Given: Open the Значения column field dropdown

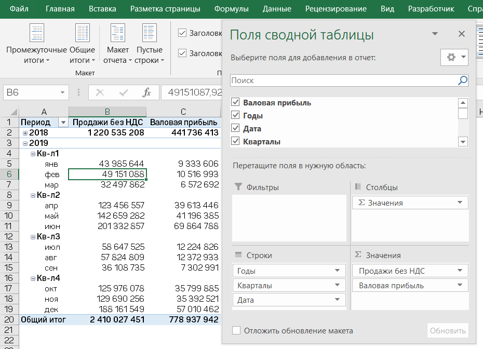Looking at the screenshot, I should tap(460, 203).
